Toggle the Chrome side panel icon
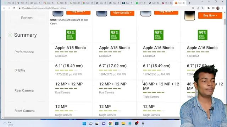This screenshot has height=127, width=227. point(213,8)
